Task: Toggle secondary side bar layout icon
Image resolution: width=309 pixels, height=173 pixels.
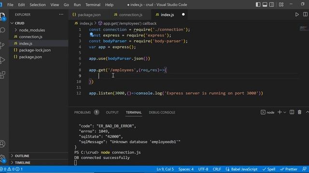Action: tap(271, 4)
